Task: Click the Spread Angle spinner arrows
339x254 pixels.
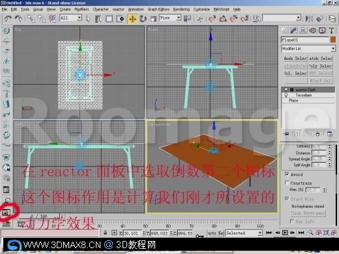Action: [x=330, y=159]
